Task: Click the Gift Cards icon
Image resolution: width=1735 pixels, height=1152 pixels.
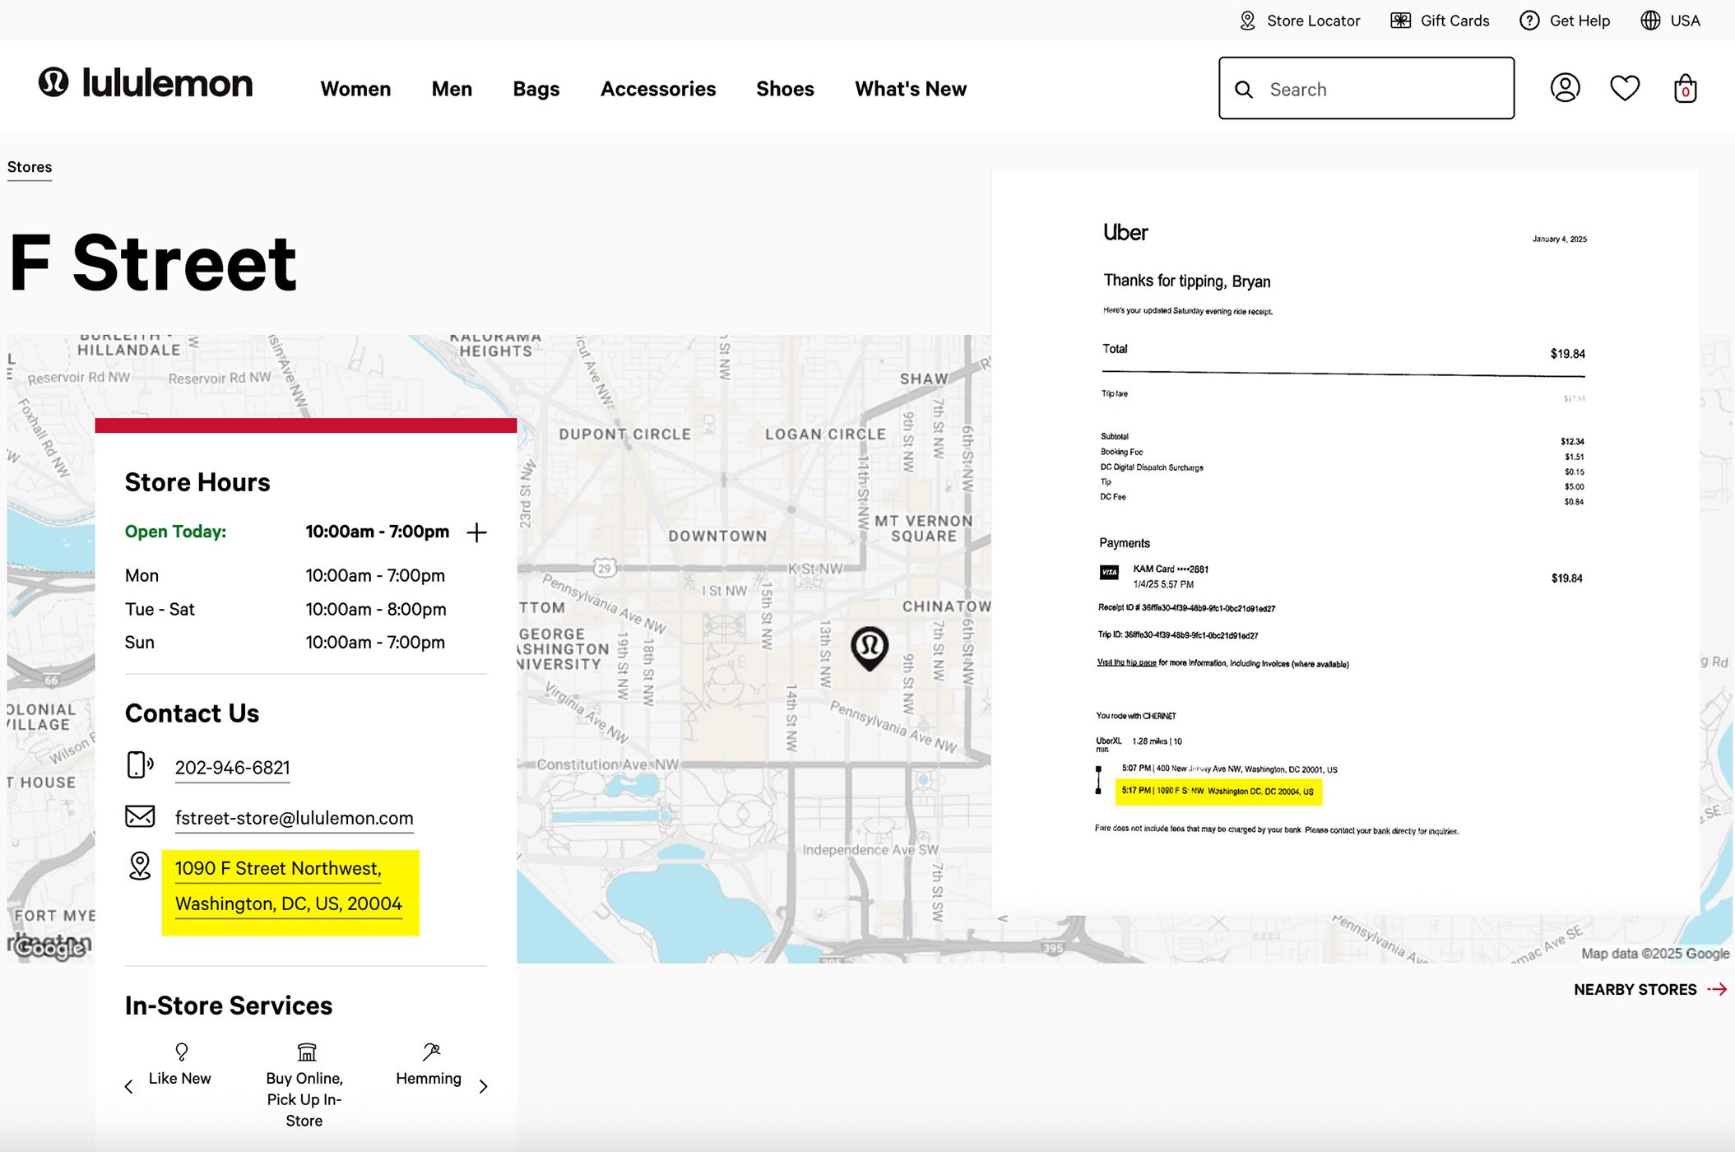Action: tap(1400, 21)
